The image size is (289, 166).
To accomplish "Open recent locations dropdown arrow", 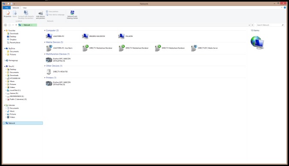I will [x=13, y=25].
